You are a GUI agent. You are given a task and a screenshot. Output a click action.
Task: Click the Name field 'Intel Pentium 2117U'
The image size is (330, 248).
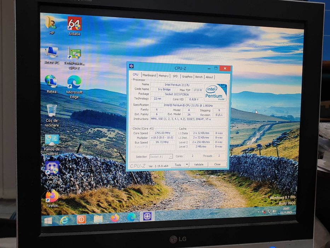(x=177, y=85)
